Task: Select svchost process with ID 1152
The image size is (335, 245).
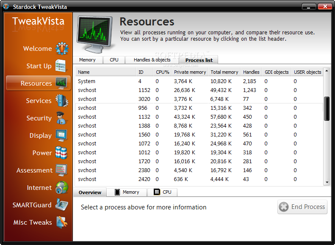Action: pyautogui.click(x=199, y=90)
